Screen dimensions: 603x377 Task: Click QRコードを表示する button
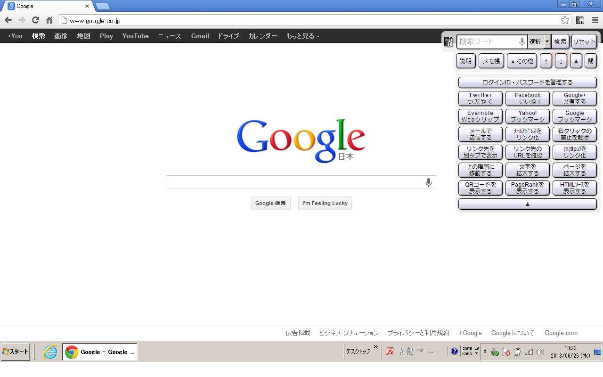(481, 188)
